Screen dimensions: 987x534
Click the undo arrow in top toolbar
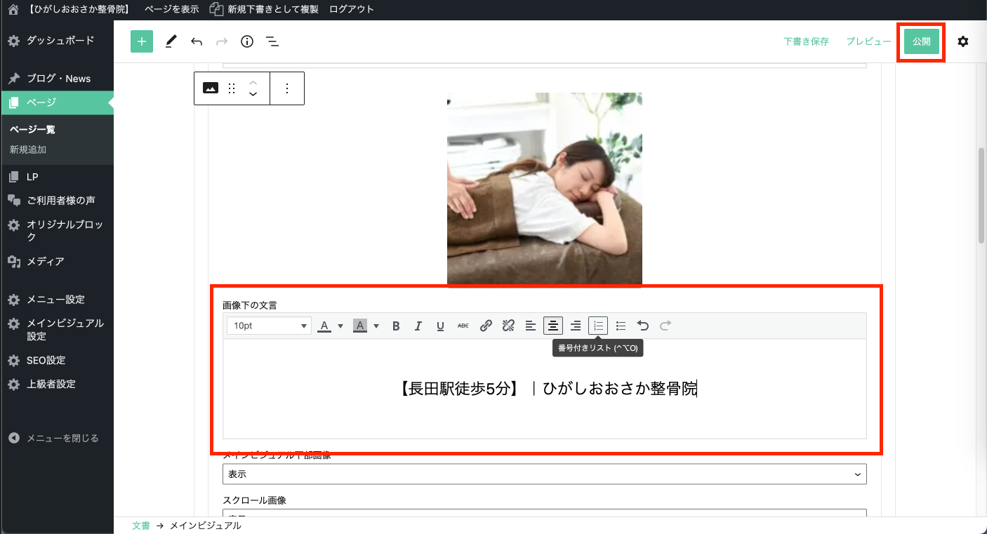pos(197,41)
